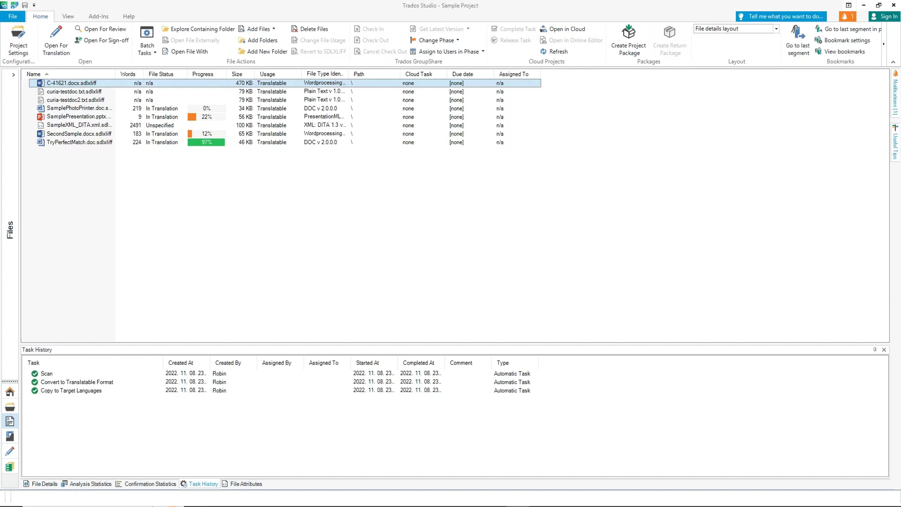Click Delete Files
Screen dimensions: 901x507
coord(309,29)
